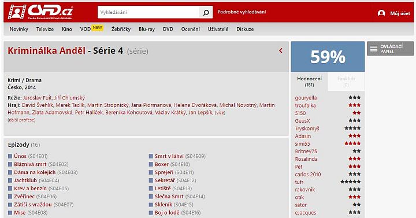Focus the Vyhledávání search field

(x=148, y=12)
